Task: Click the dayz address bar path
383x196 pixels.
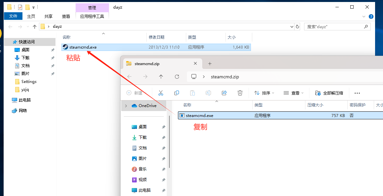Action: (167, 27)
